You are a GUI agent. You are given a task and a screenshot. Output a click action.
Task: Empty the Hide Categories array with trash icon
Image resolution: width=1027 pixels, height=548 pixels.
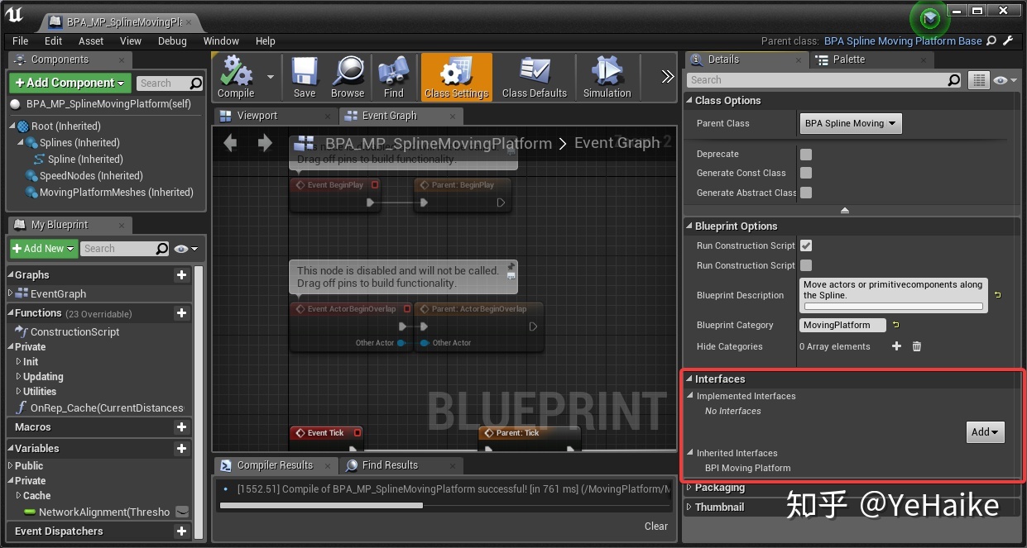point(917,346)
